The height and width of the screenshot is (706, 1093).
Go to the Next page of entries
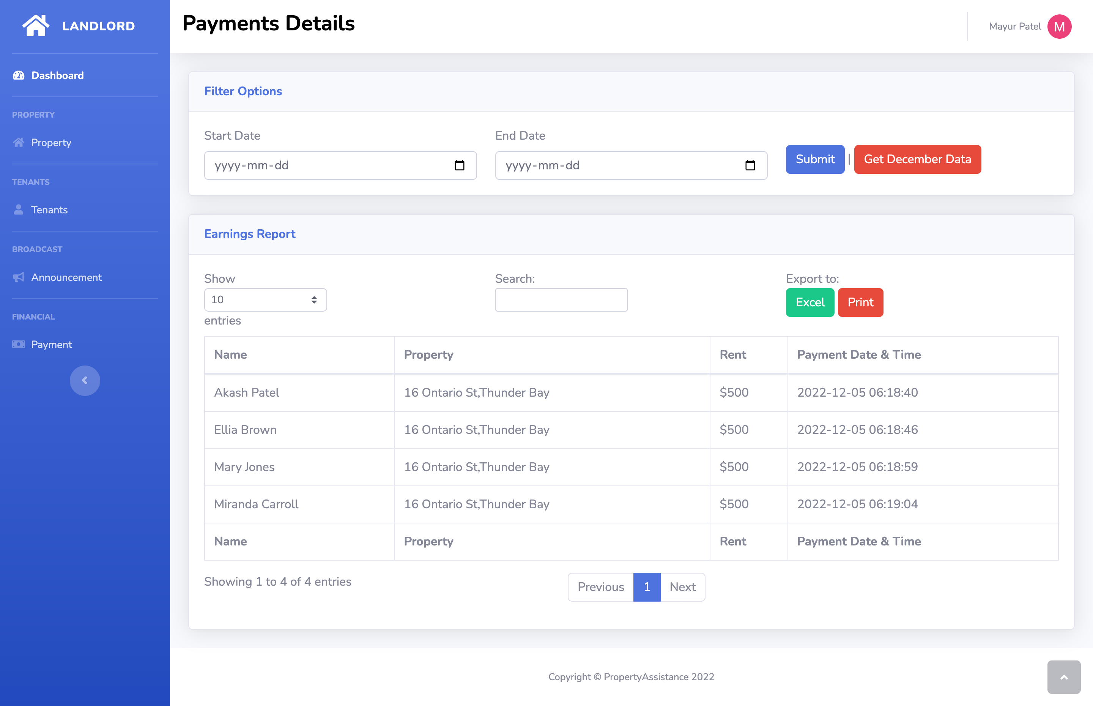click(x=682, y=587)
